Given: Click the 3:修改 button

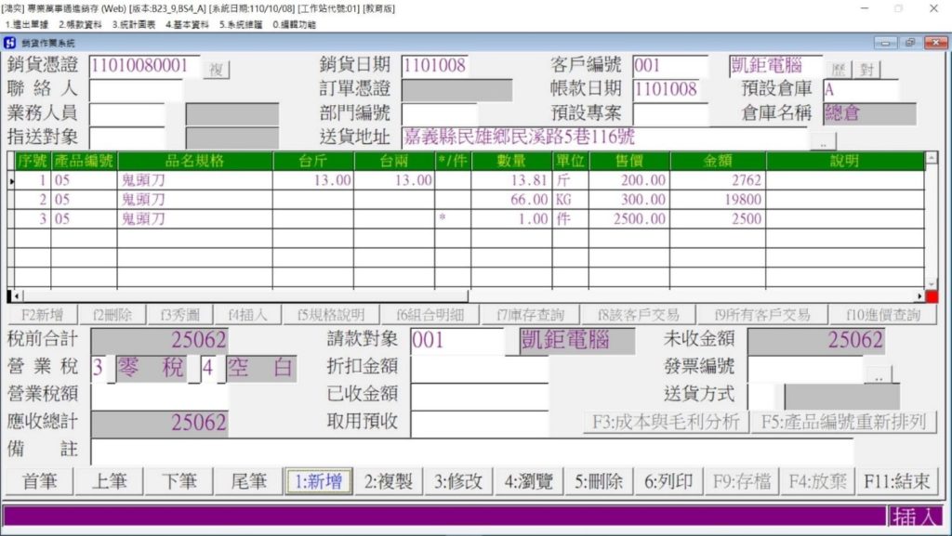Looking at the screenshot, I should (458, 481).
